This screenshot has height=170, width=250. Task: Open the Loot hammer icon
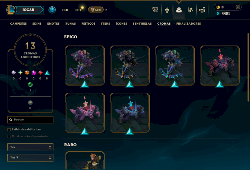coord(190,10)
